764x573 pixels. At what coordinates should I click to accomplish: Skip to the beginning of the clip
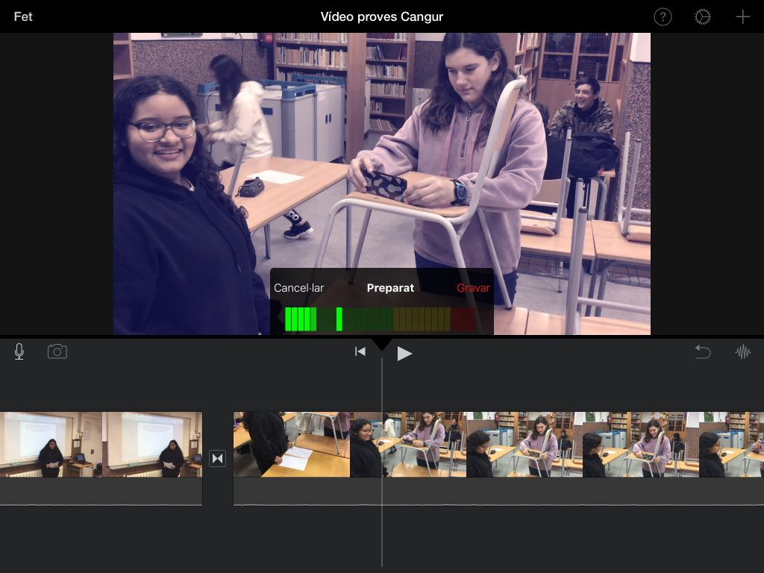pyautogui.click(x=360, y=352)
